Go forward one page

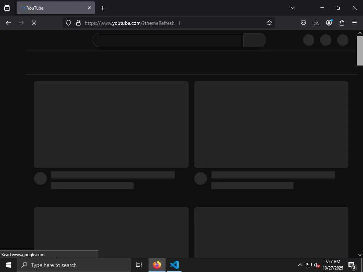(21, 23)
